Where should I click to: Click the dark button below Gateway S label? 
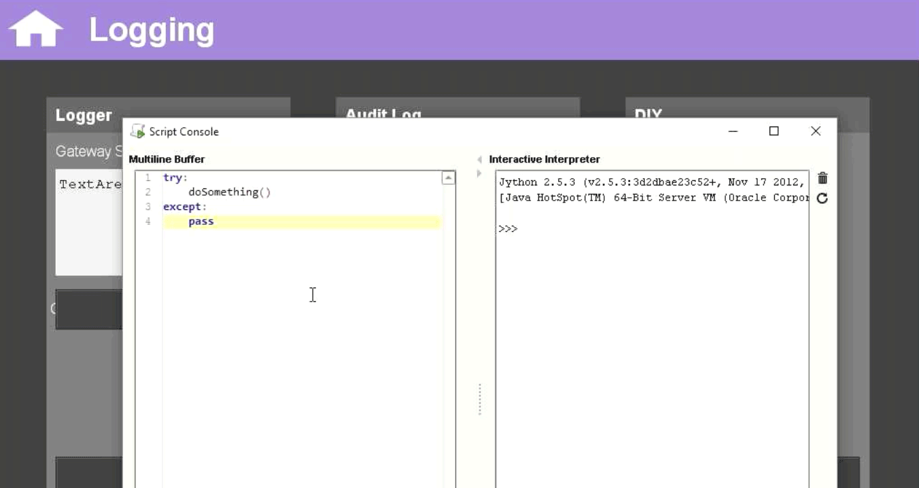(88, 309)
